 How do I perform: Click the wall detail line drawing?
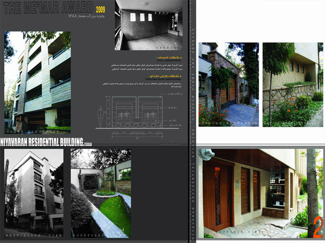139,117
